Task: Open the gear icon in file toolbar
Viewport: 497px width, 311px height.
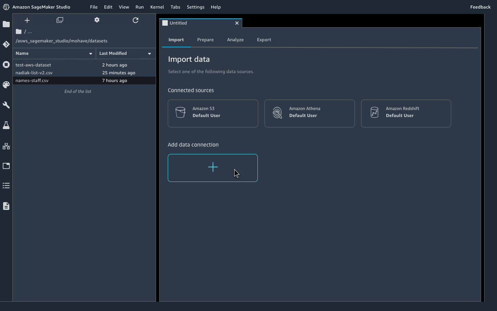Action: (97, 20)
